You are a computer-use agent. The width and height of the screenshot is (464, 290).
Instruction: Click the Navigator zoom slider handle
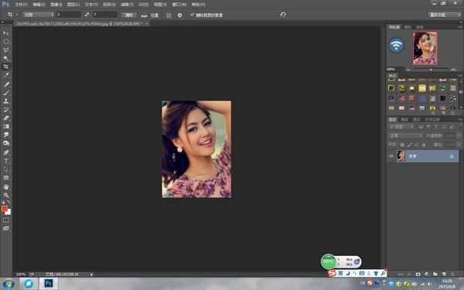[x=431, y=70]
